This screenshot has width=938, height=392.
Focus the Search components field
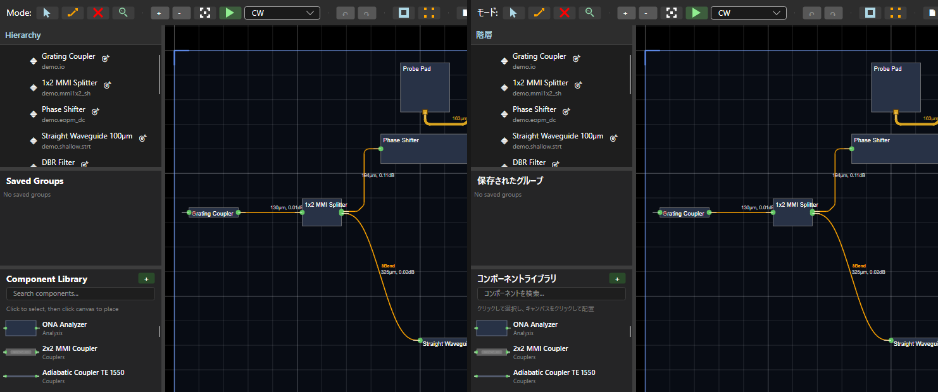click(80, 294)
